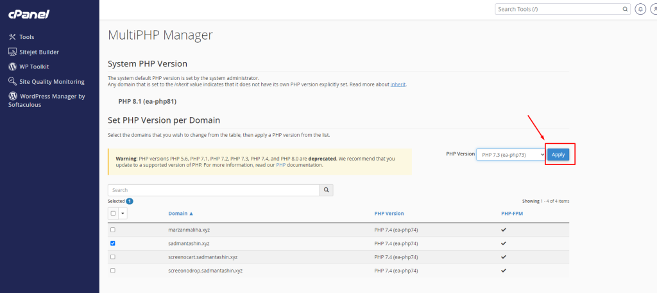
Task: Open Sitejet Builder in sidebar
Action: (x=39, y=52)
